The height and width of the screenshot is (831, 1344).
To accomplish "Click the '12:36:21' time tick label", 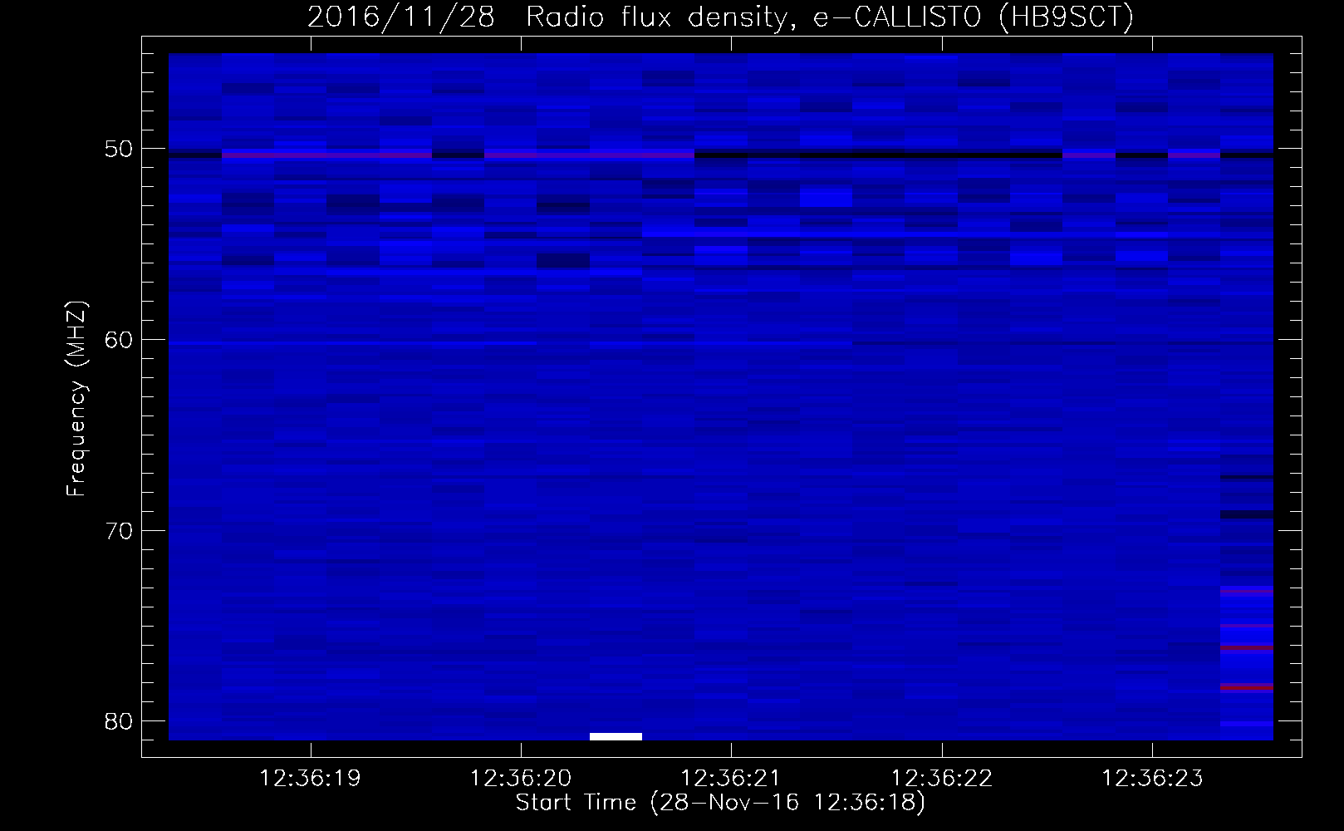I will pos(731,779).
